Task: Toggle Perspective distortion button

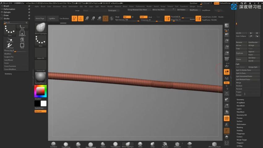Action: 226,59
